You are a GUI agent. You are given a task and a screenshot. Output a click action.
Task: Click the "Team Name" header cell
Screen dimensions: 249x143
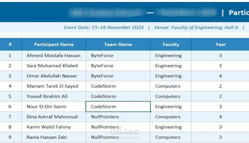pos(118,44)
